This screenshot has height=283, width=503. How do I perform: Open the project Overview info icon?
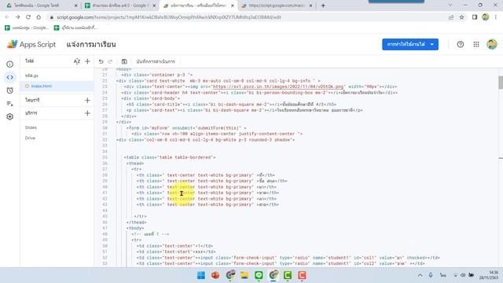(x=10, y=64)
